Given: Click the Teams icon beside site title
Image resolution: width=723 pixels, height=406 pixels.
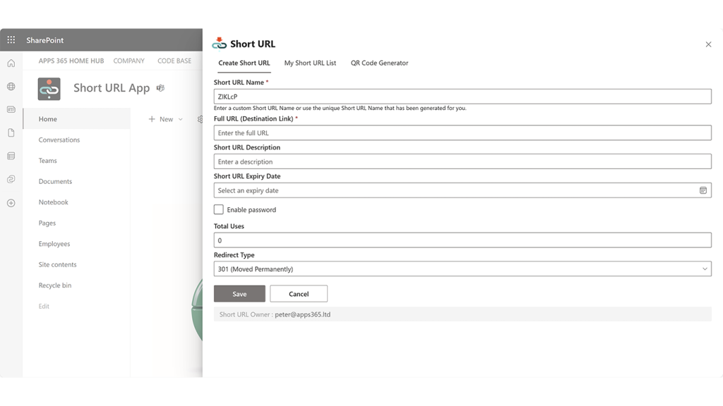Looking at the screenshot, I should pyautogui.click(x=160, y=88).
